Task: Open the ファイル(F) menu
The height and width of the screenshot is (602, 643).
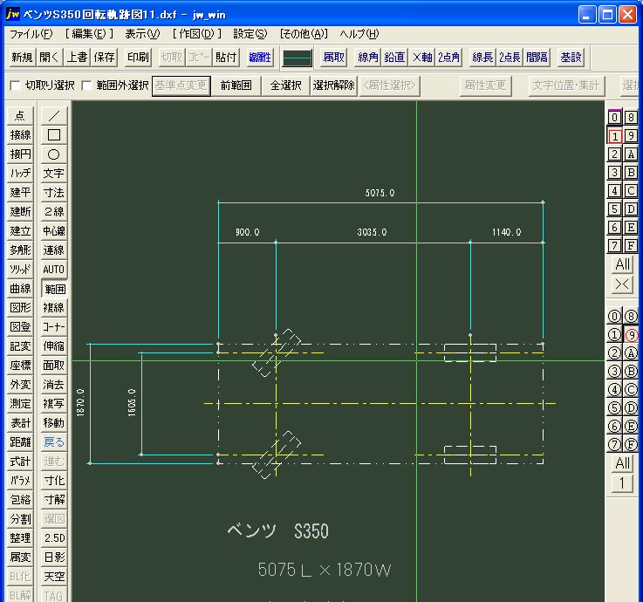Action: tap(31, 34)
